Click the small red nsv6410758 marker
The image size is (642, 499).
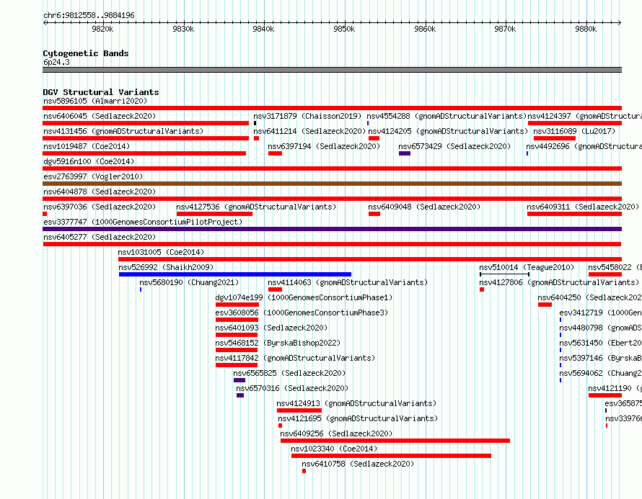tap(304, 471)
